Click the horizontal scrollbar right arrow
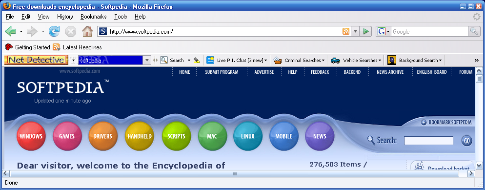The width and height of the screenshot is (485, 190). (471, 173)
